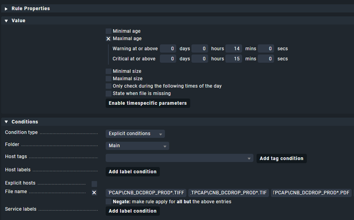
Task: Enable the Minimal size checkbox
Action: pyautogui.click(x=108, y=71)
